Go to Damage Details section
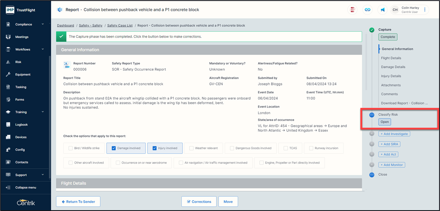 point(393,67)
